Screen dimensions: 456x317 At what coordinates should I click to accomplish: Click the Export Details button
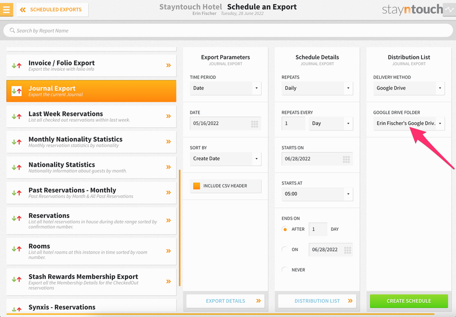coord(226,301)
